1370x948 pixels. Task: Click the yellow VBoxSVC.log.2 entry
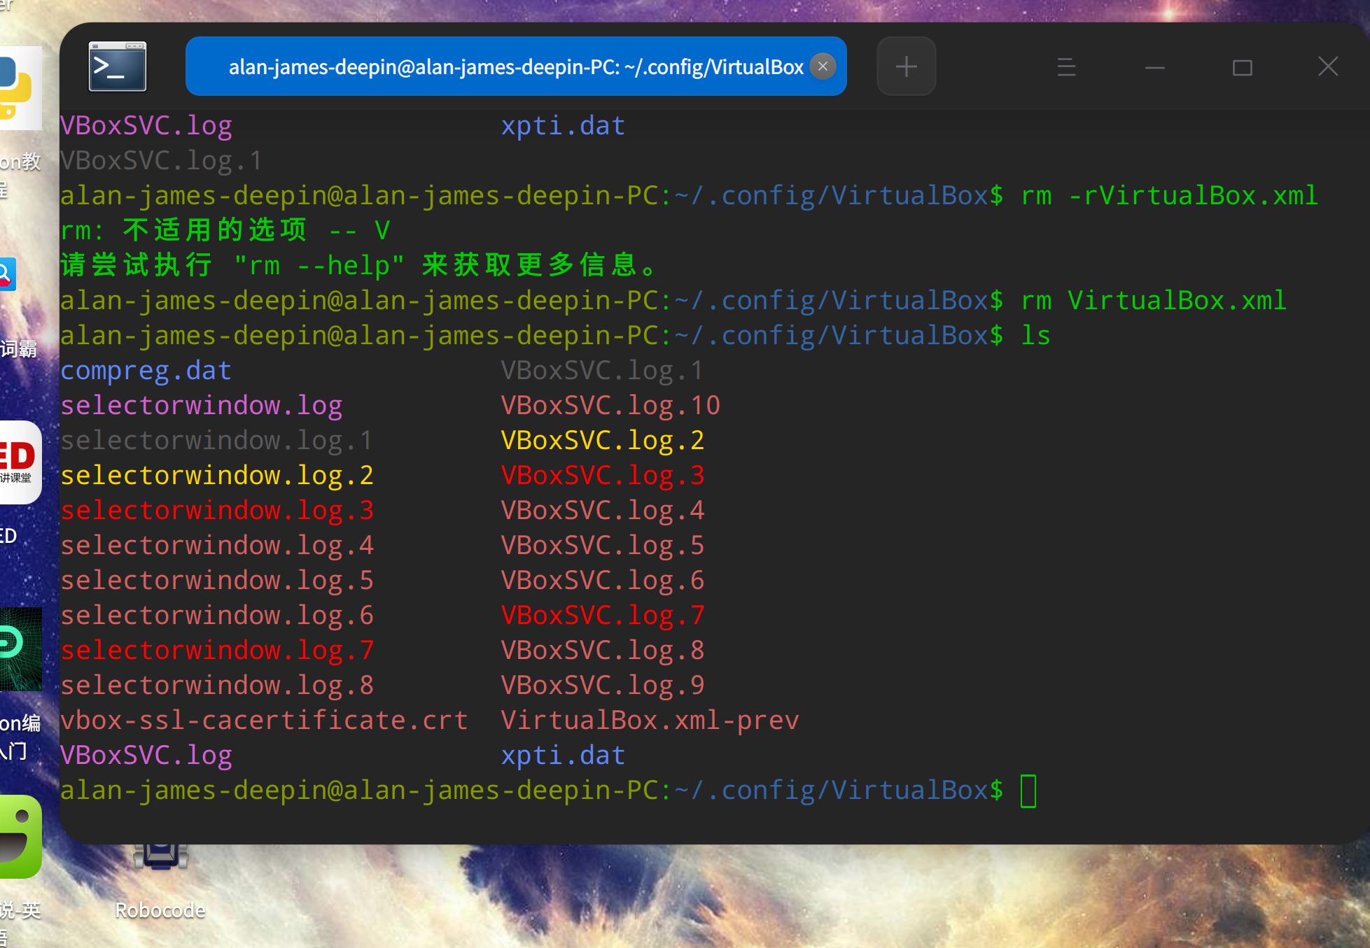point(602,441)
